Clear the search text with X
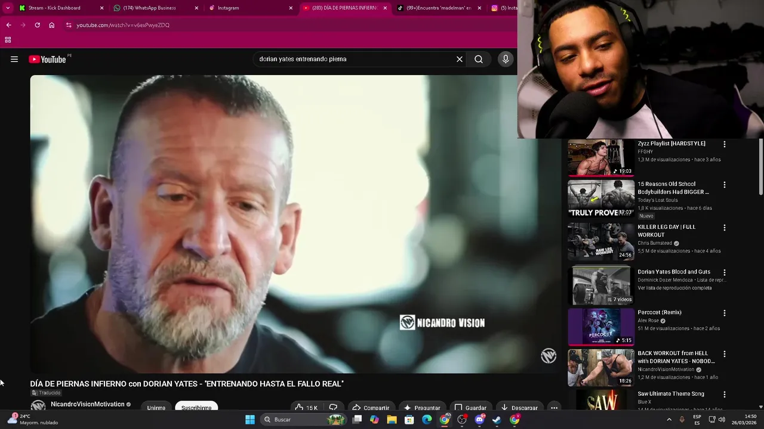764x429 pixels. [460, 59]
